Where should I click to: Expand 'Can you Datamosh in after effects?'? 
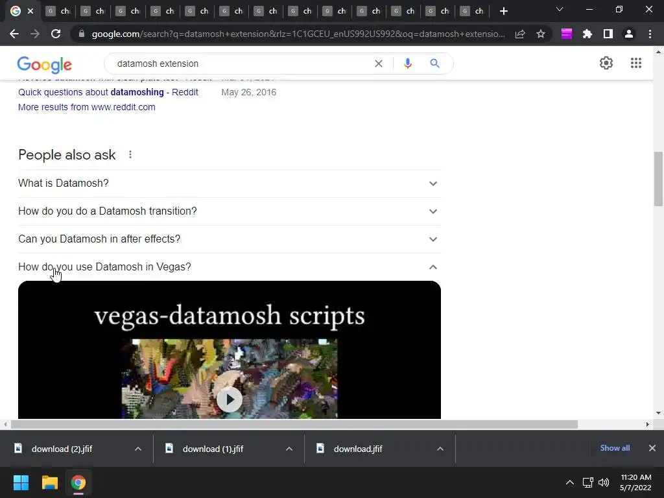230,239
